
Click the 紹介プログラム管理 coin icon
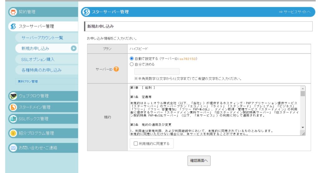coord(13,133)
